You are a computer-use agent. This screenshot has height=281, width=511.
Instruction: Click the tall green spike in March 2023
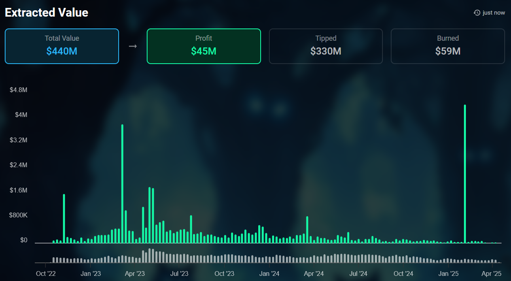click(x=122, y=184)
